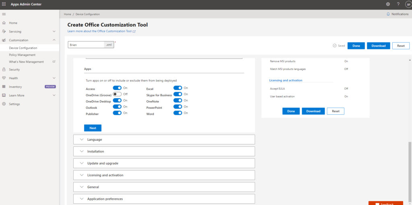This screenshot has width=412, height=205.
Task: Click Done button in top toolbar
Action: (356, 46)
